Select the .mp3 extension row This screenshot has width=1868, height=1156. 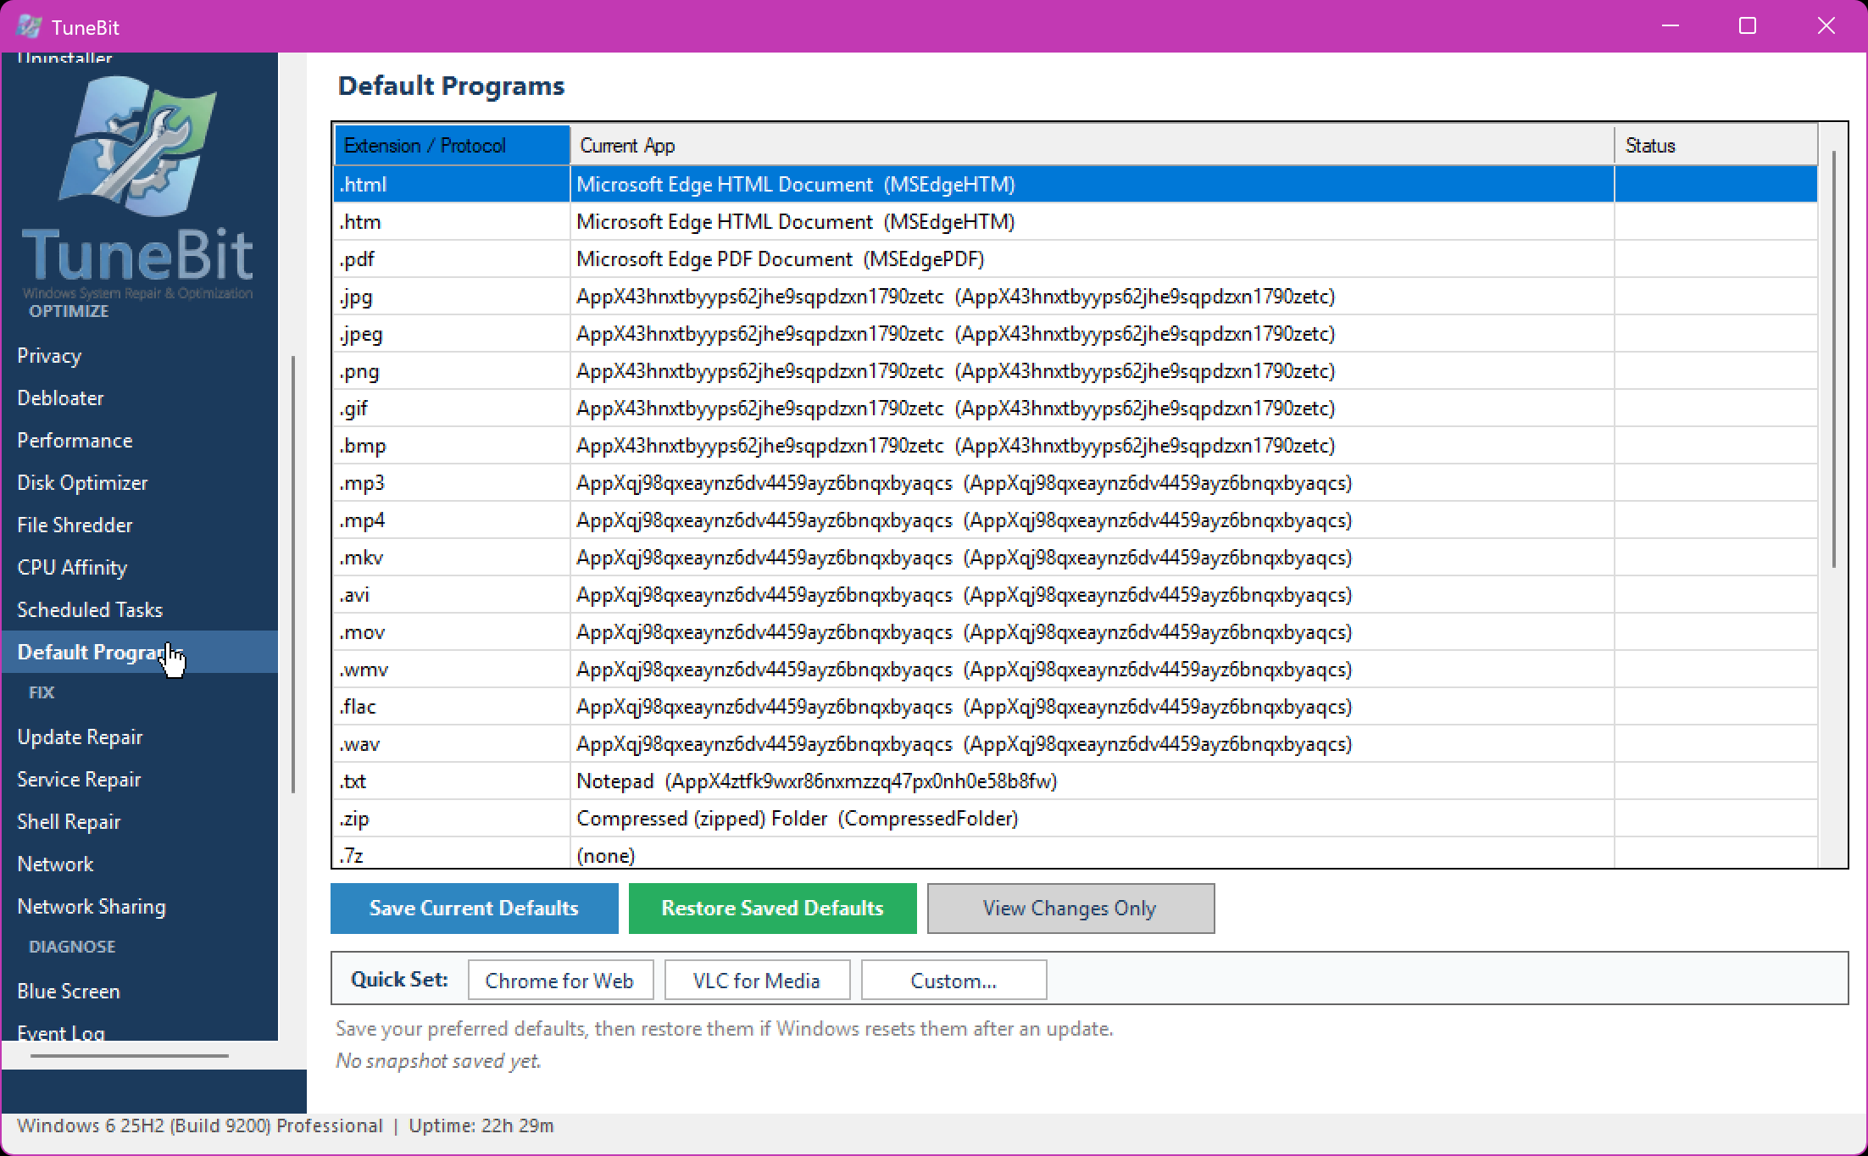point(1076,482)
